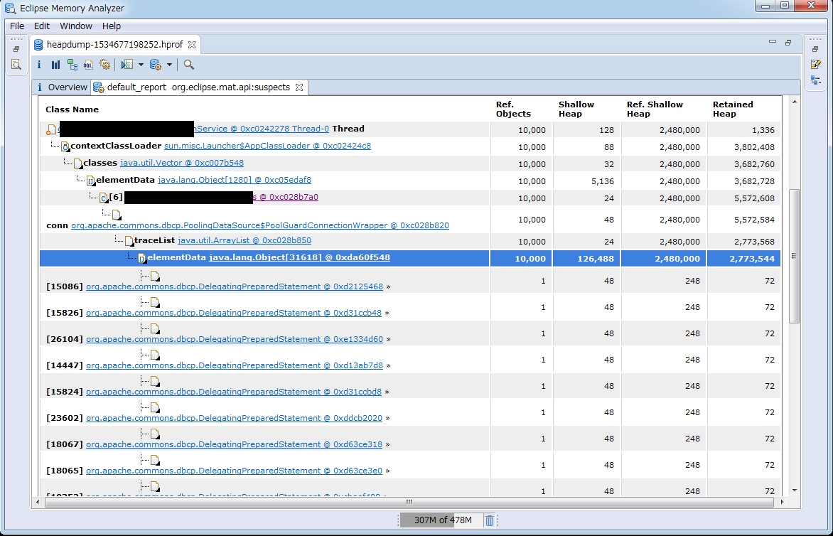Click the sun.misc.Launcher$AppClassLoader link

click(x=267, y=146)
